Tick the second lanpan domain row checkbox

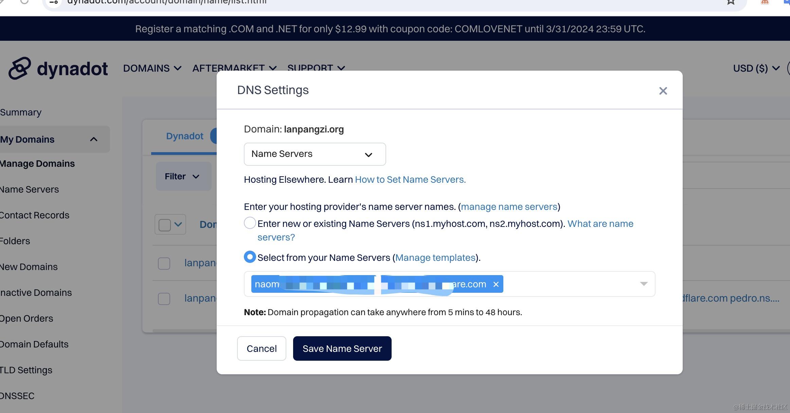tap(164, 299)
